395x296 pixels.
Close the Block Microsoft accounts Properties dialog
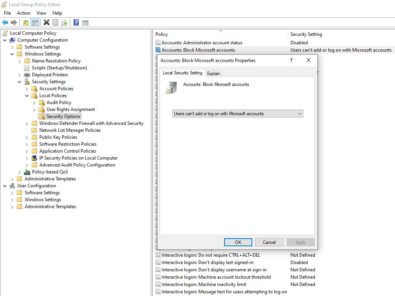309,60
